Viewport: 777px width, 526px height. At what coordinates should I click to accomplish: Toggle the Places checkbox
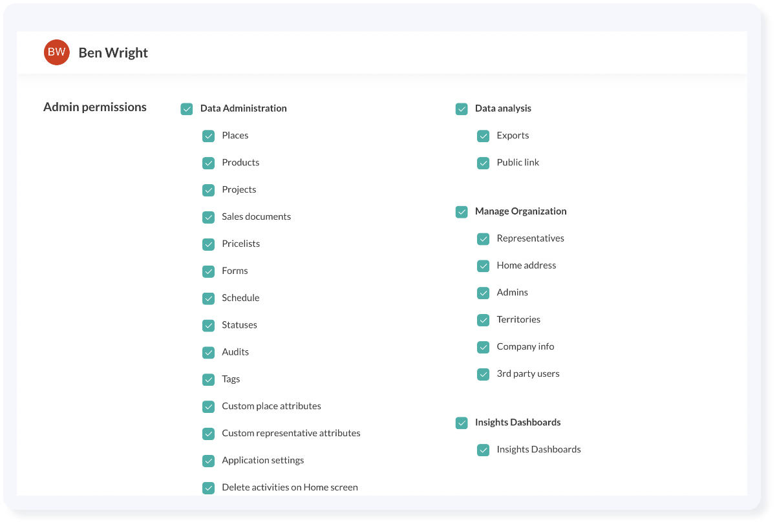click(208, 136)
